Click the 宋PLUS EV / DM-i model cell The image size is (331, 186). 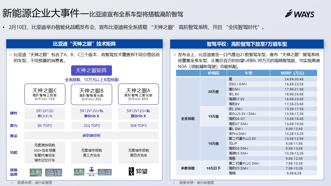[x=249, y=114]
